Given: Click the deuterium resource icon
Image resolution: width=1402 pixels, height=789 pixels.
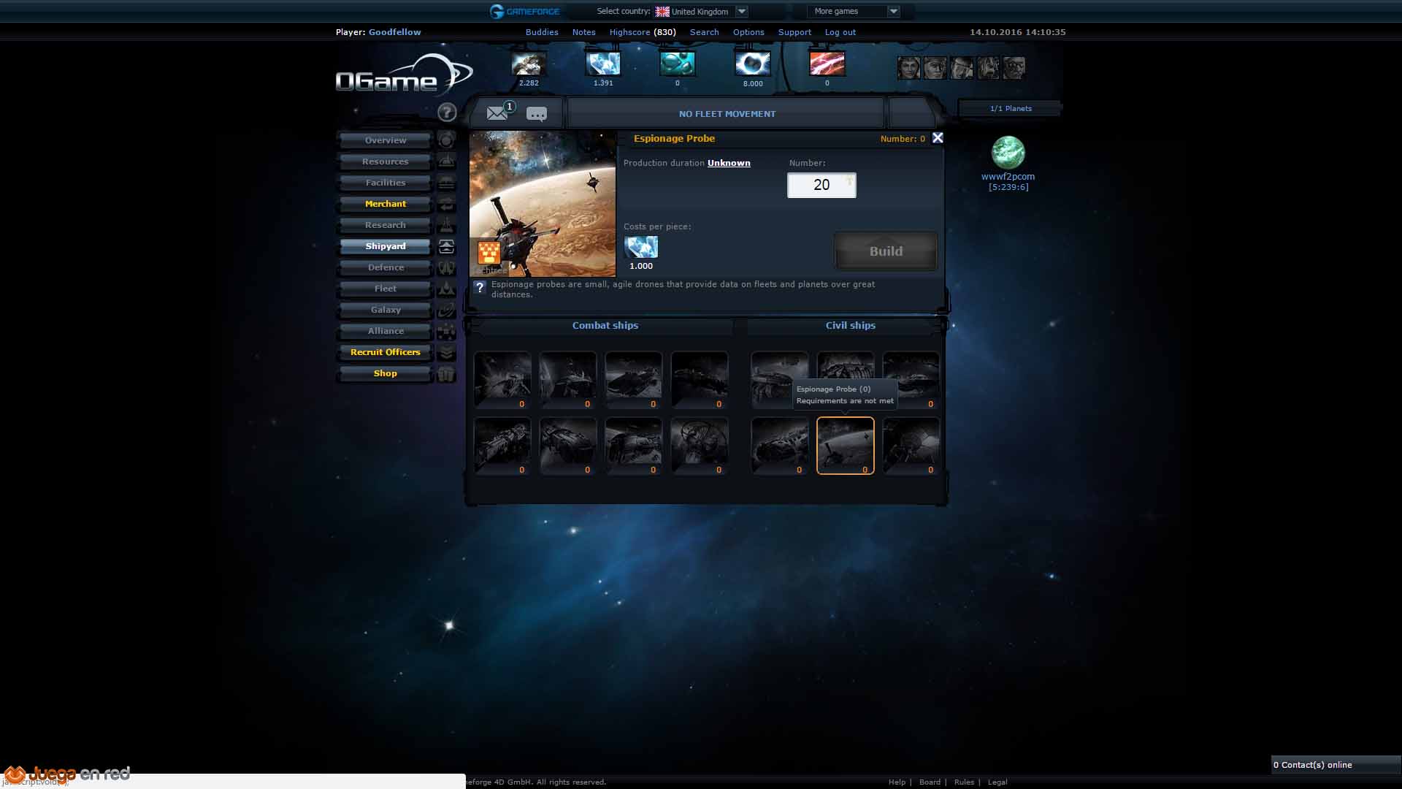Looking at the screenshot, I should [x=678, y=64].
